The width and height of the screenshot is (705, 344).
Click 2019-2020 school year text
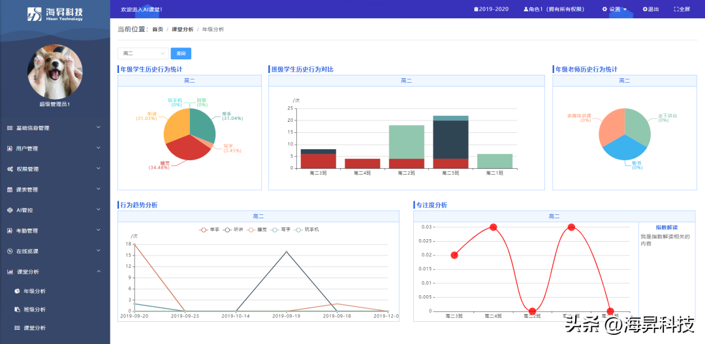493,9
